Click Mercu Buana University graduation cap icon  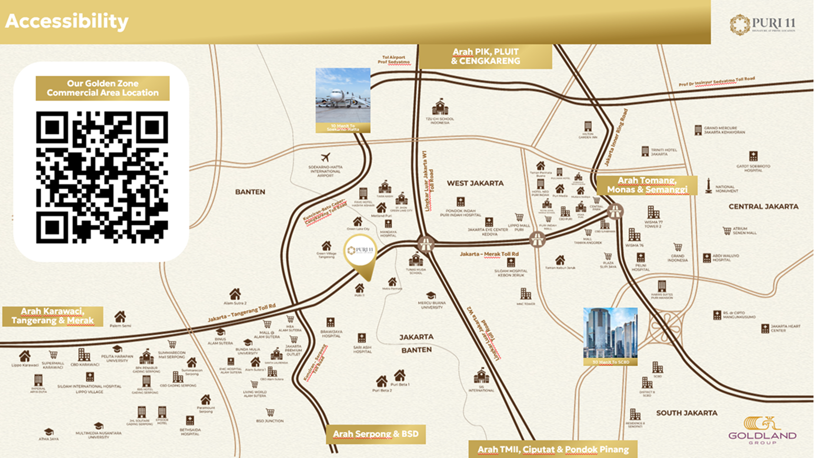tap(431, 295)
